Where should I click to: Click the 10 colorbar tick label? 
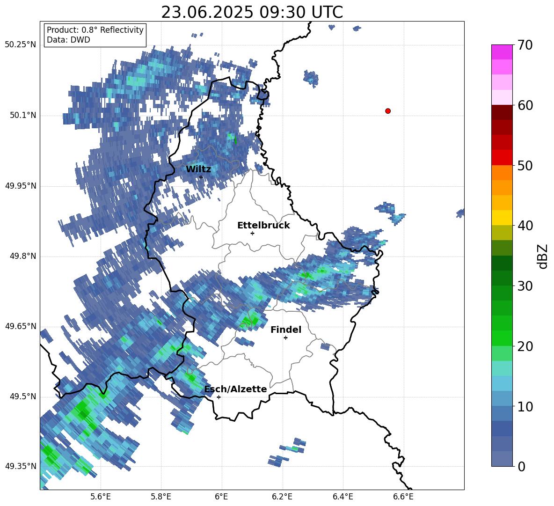tap(525, 406)
